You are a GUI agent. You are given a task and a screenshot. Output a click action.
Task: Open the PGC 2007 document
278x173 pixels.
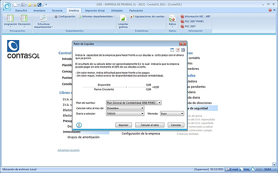[188, 26]
